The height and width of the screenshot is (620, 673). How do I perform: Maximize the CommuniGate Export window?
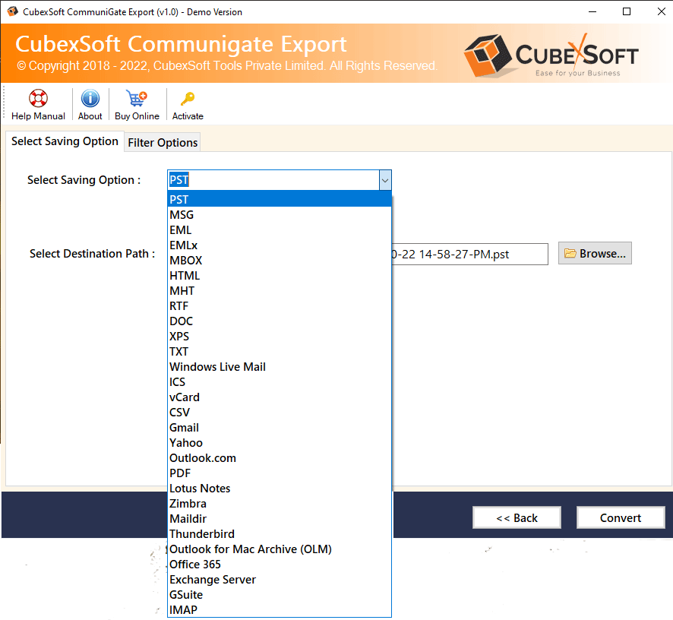point(627,11)
